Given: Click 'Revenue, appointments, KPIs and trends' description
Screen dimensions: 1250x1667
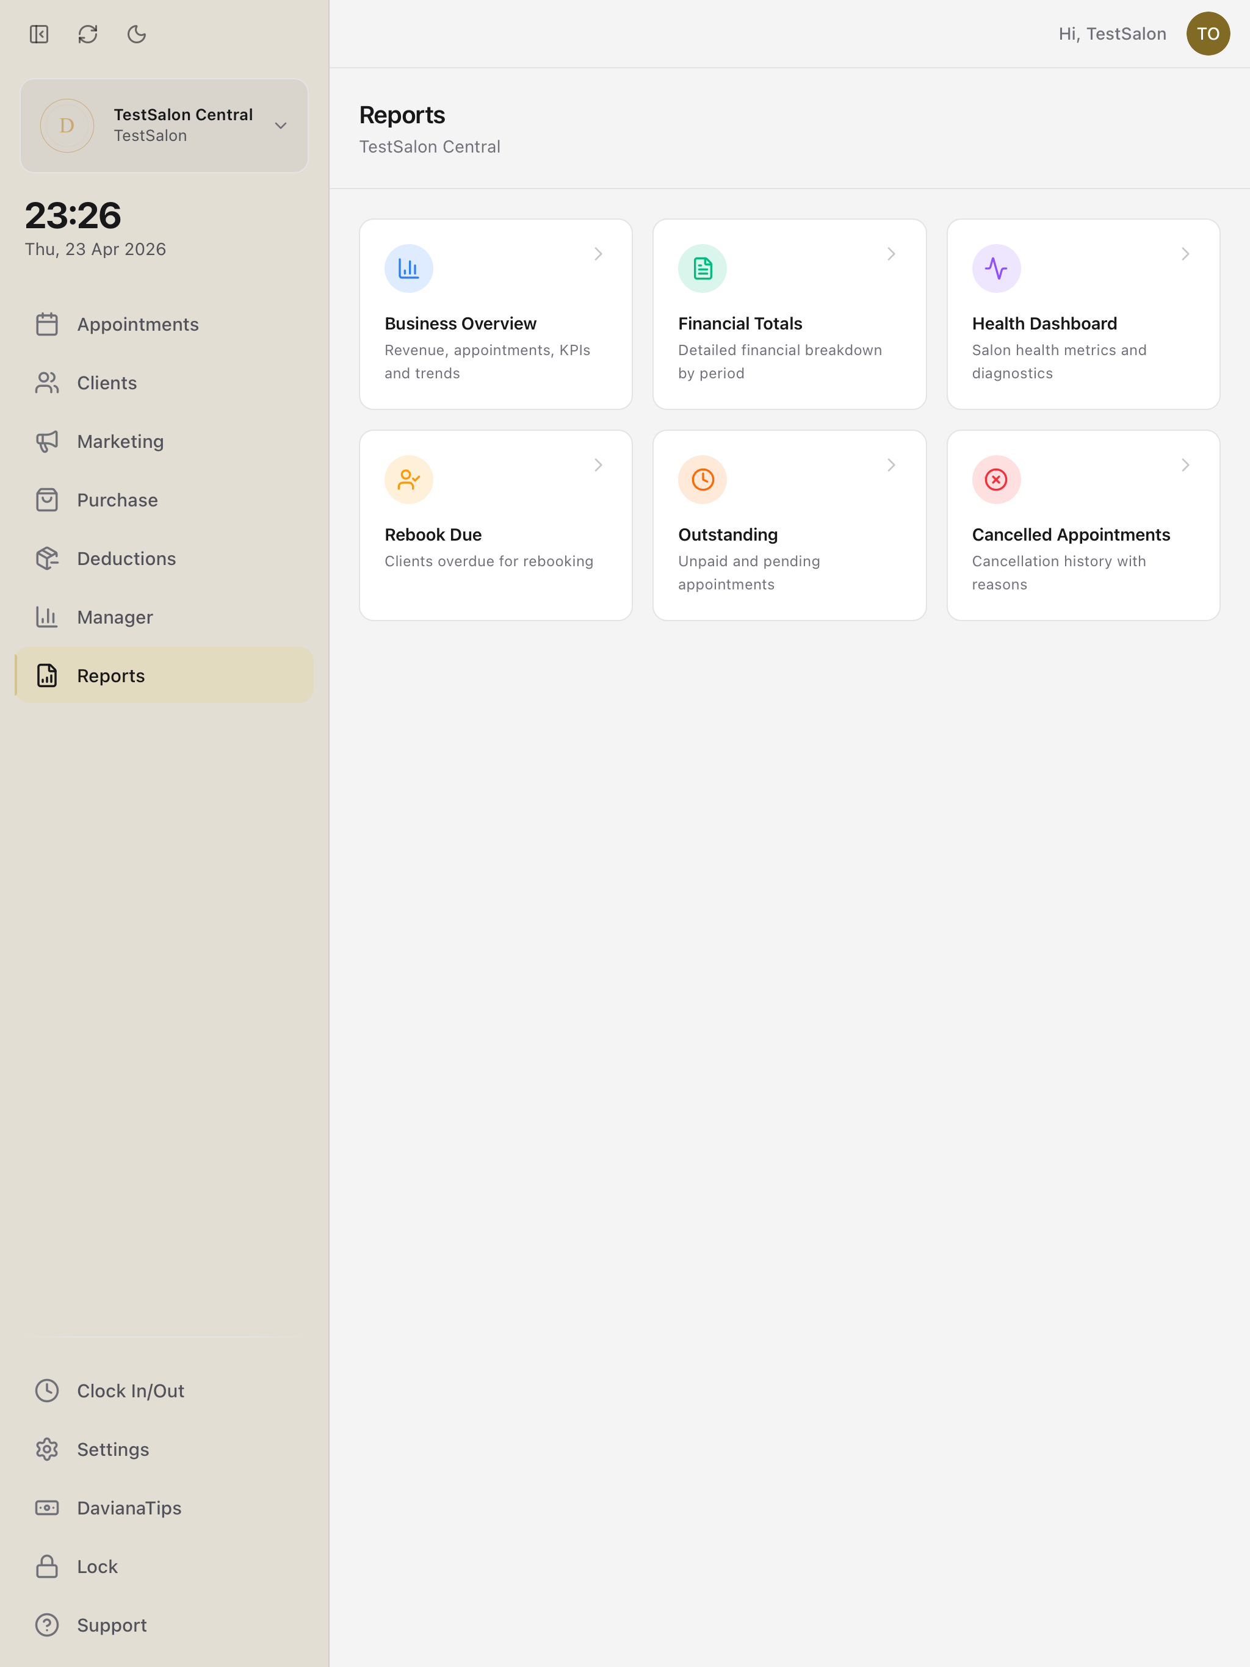Looking at the screenshot, I should (x=488, y=362).
